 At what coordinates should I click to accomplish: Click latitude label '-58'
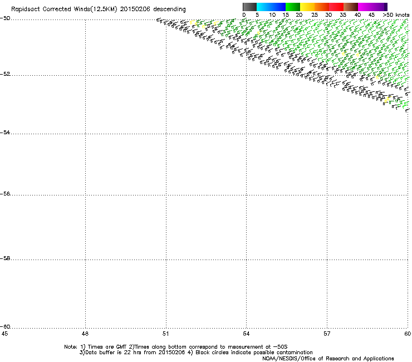pyautogui.click(x=5, y=258)
